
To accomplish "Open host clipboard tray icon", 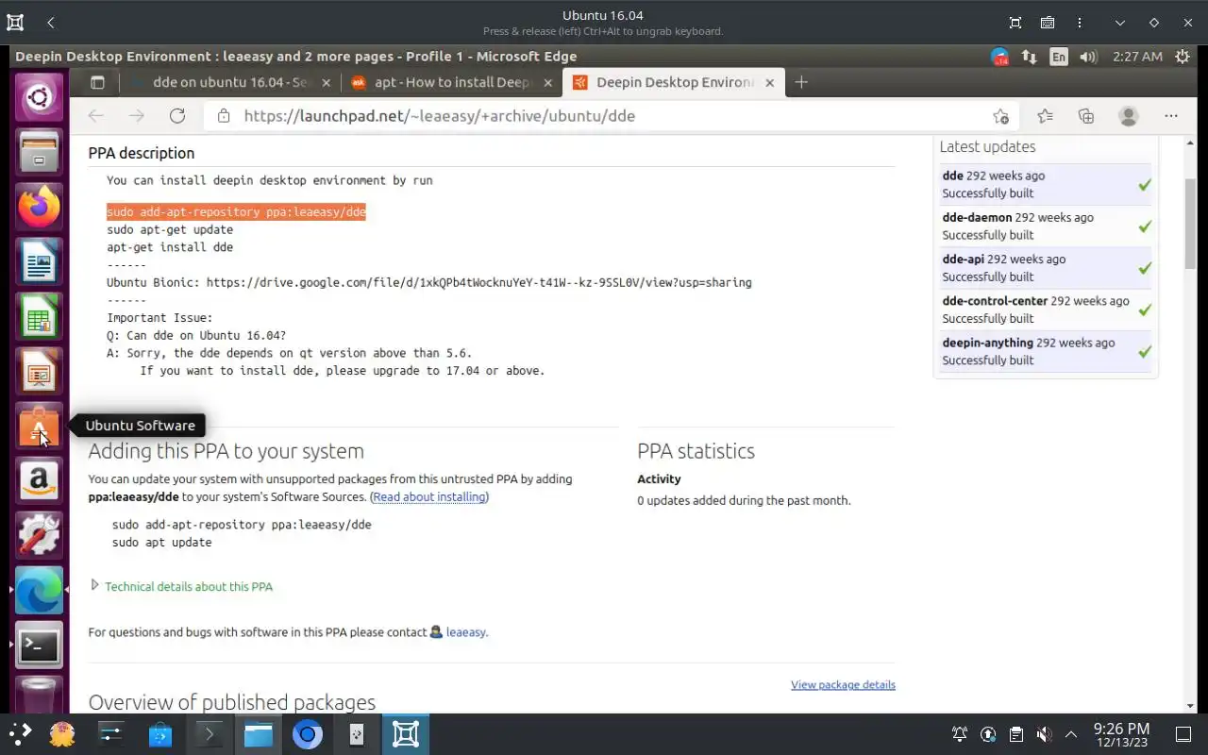I will pos(1015,734).
